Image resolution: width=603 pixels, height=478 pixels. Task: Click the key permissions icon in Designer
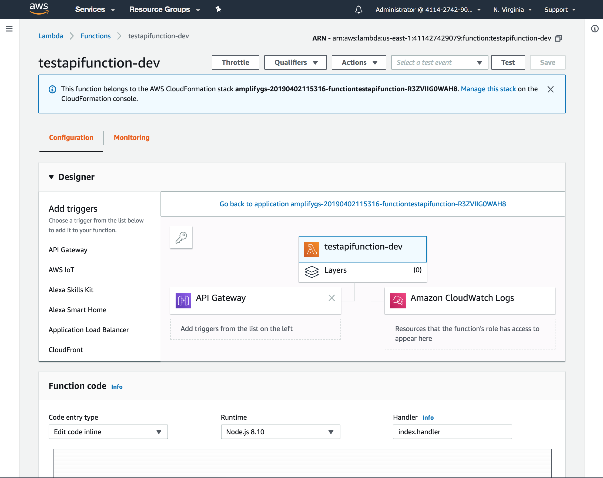click(181, 238)
